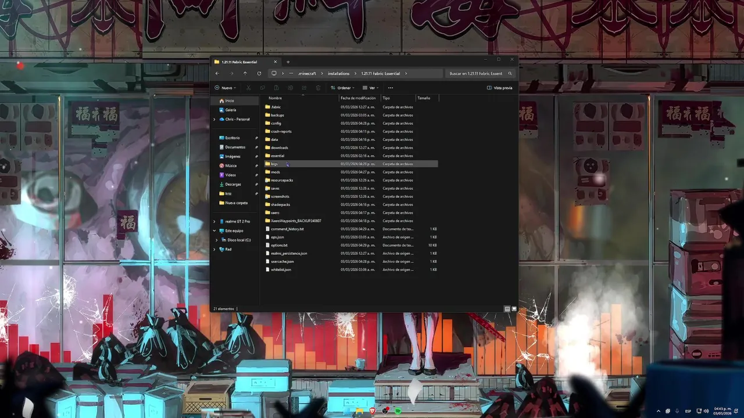The height and width of the screenshot is (418, 744).
Task: Open the Ordenar sort dropdown
Action: 342,88
